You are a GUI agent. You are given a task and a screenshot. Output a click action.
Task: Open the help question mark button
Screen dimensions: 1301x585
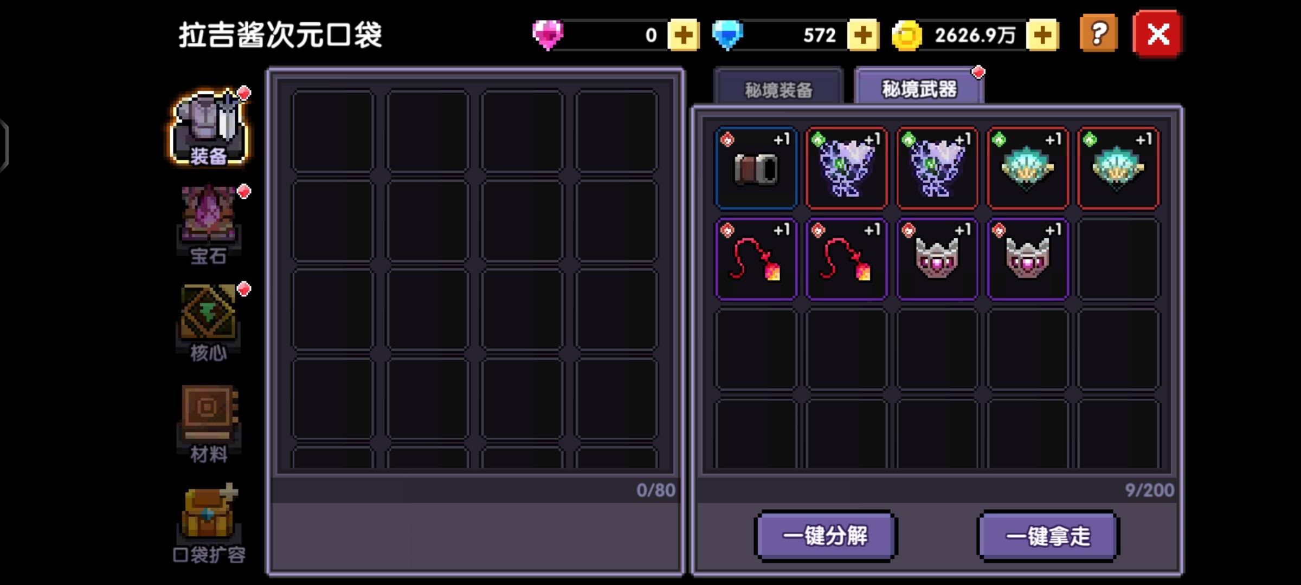pyautogui.click(x=1099, y=34)
